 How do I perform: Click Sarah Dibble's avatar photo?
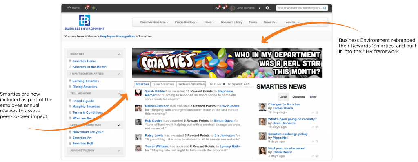[x=138, y=92]
